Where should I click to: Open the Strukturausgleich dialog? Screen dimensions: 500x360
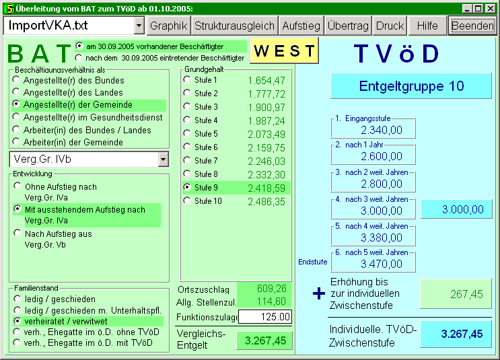[x=234, y=26]
